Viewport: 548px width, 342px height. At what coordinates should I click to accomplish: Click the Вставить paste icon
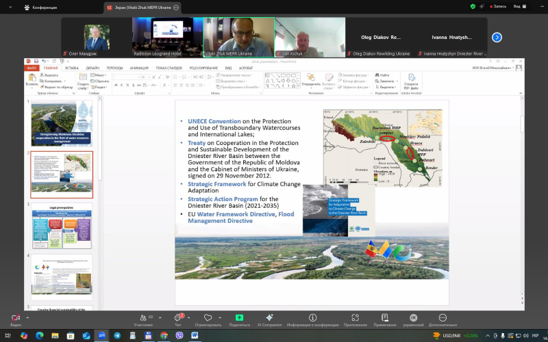click(x=32, y=79)
